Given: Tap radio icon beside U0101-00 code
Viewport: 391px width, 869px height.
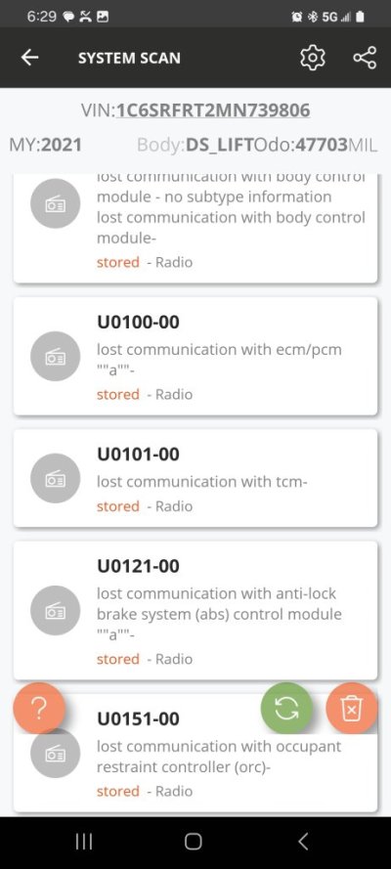Looking at the screenshot, I should coord(56,478).
